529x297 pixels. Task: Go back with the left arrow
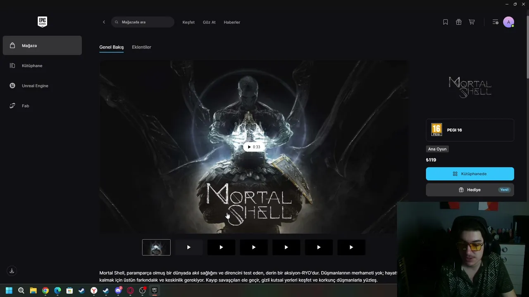(104, 22)
